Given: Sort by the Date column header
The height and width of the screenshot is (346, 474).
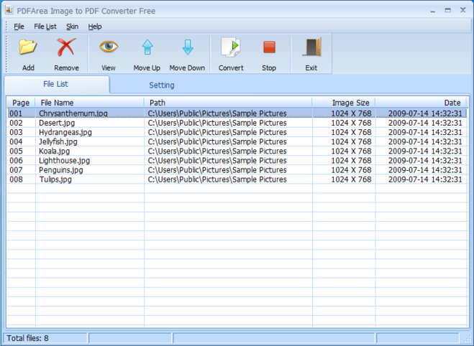Looking at the screenshot, I should click(x=421, y=103).
